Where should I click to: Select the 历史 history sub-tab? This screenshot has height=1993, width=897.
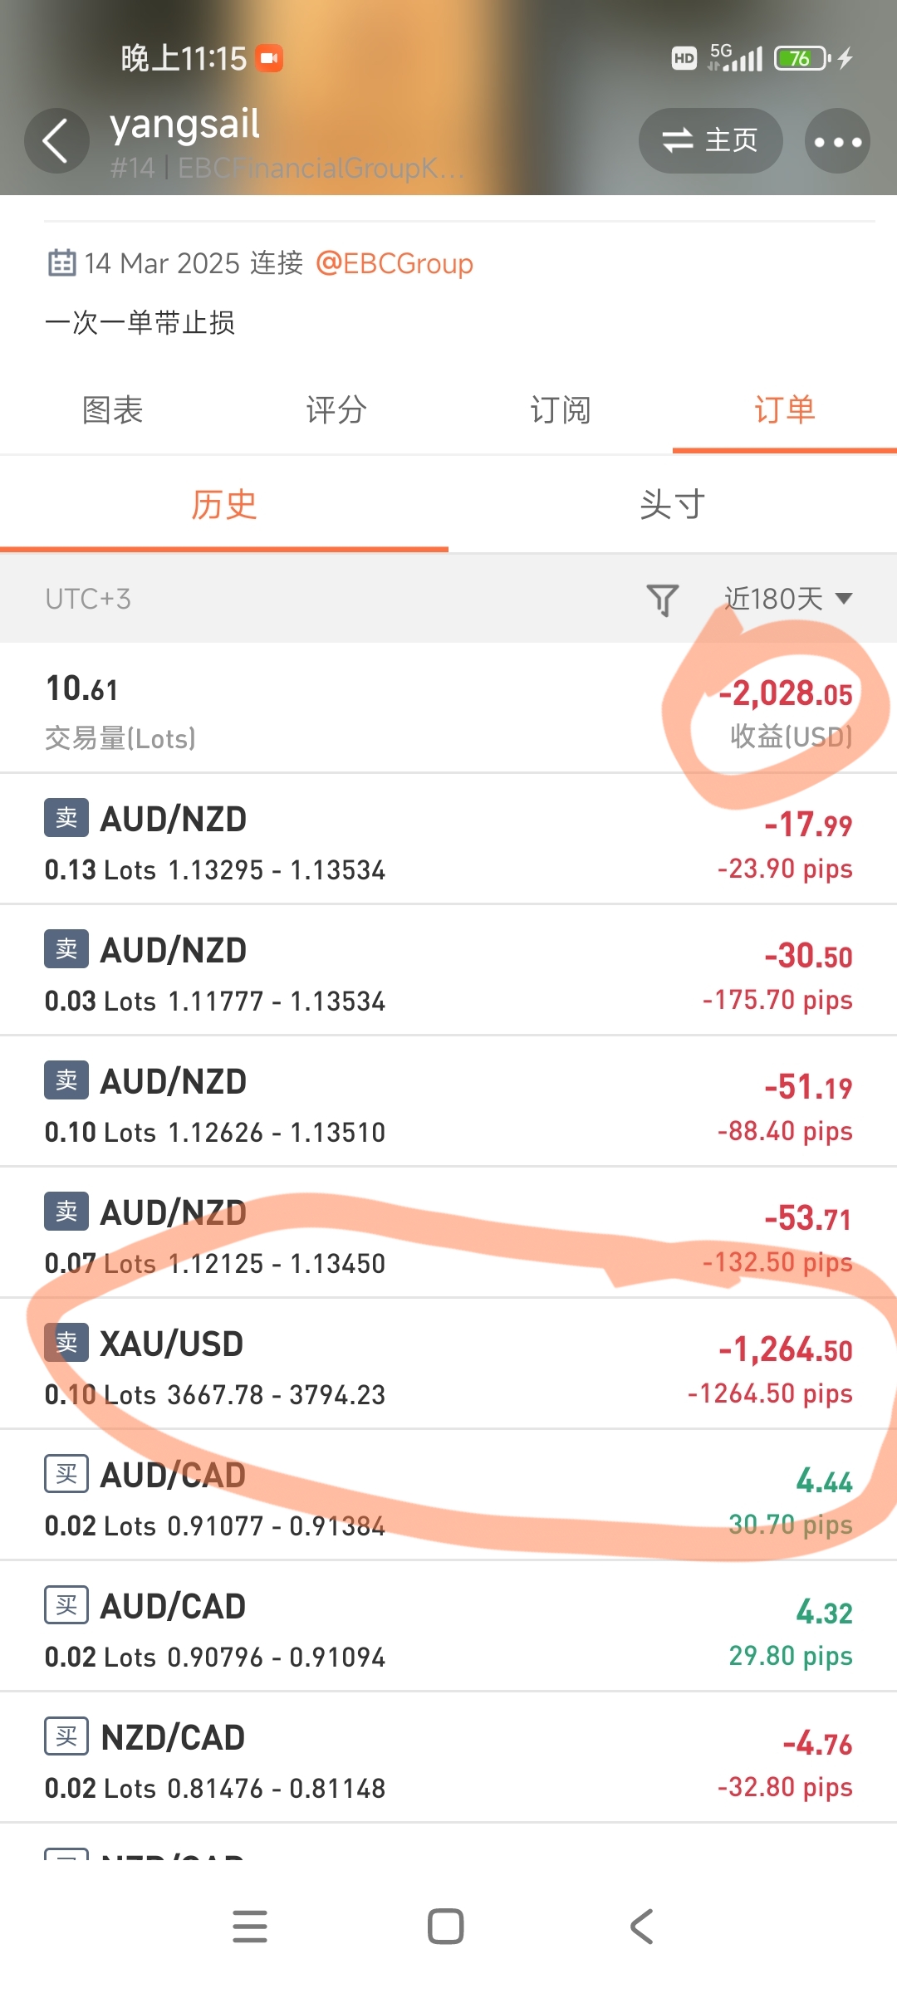(x=224, y=504)
